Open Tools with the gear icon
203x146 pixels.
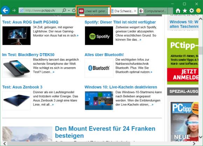(x=191, y=11)
